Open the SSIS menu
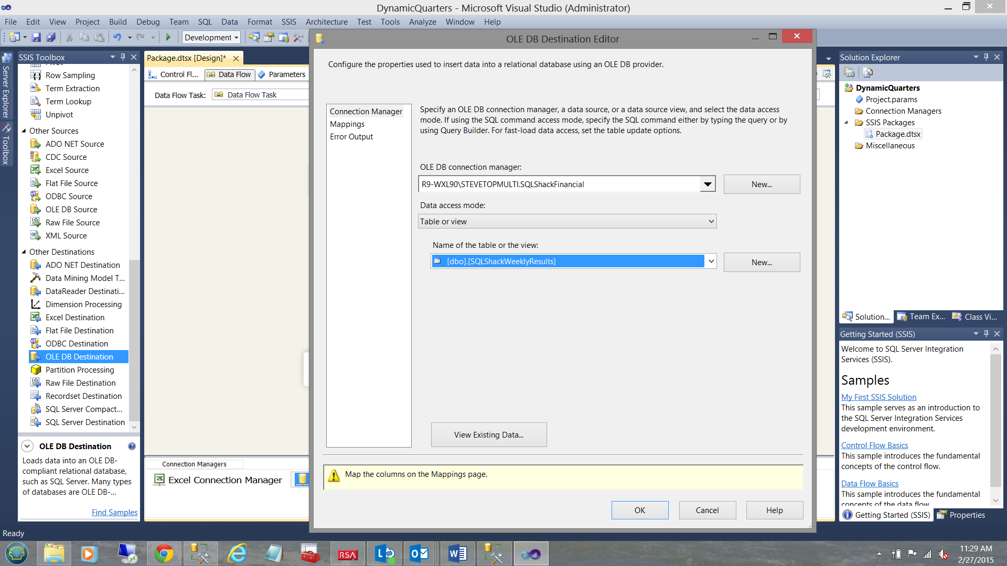 [x=288, y=22]
